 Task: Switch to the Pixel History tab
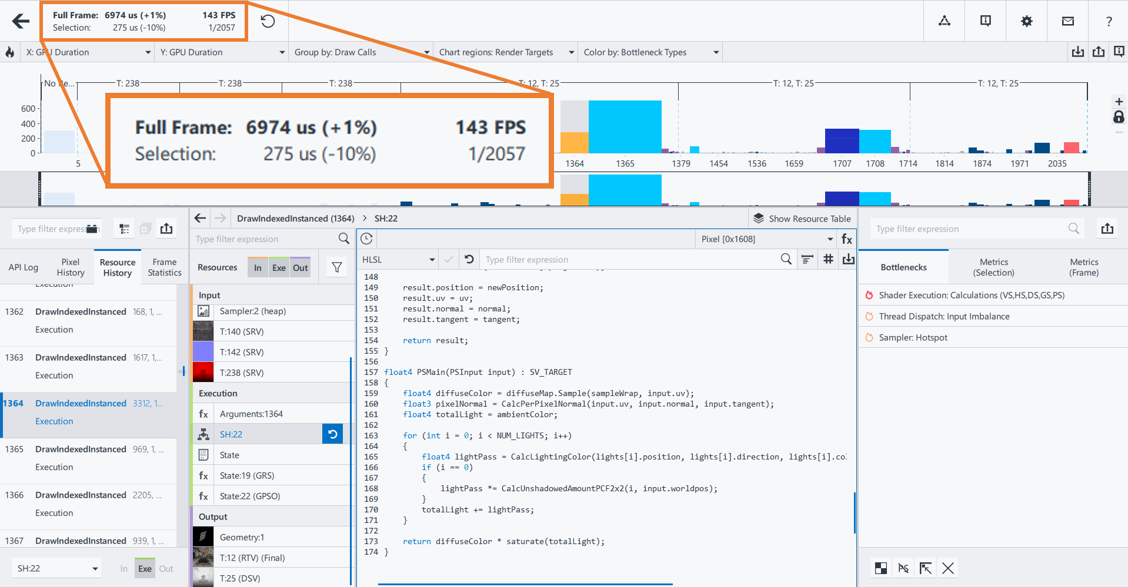pos(71,267)
